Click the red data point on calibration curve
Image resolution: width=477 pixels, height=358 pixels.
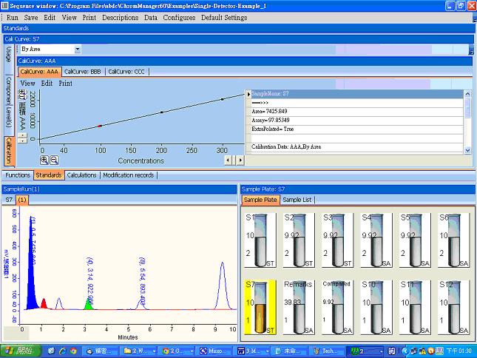100,126
